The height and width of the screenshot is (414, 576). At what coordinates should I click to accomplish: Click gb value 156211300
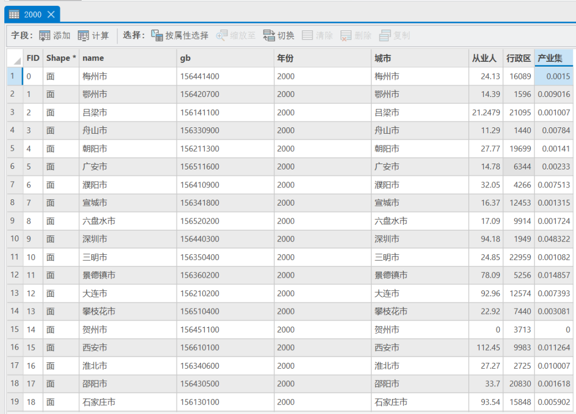(x=225, y=149)
